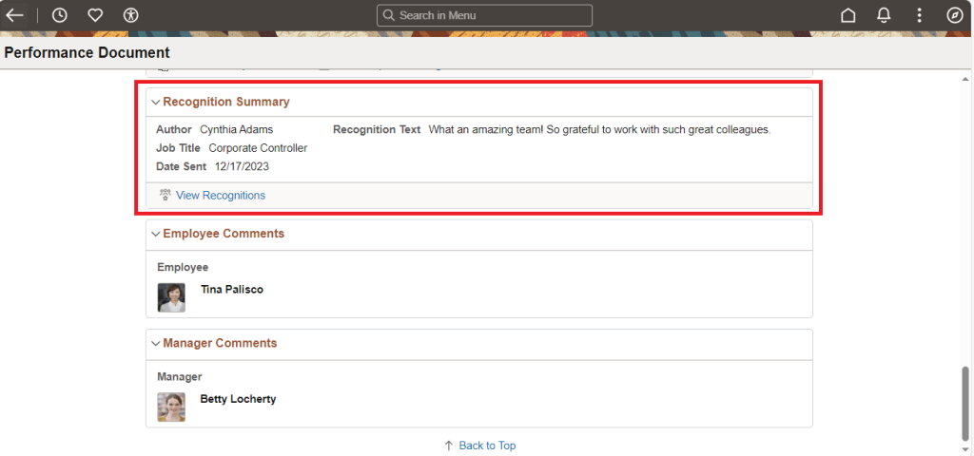
Task: Open recently visited pages clock icon
Action: (x=59, y=15)
